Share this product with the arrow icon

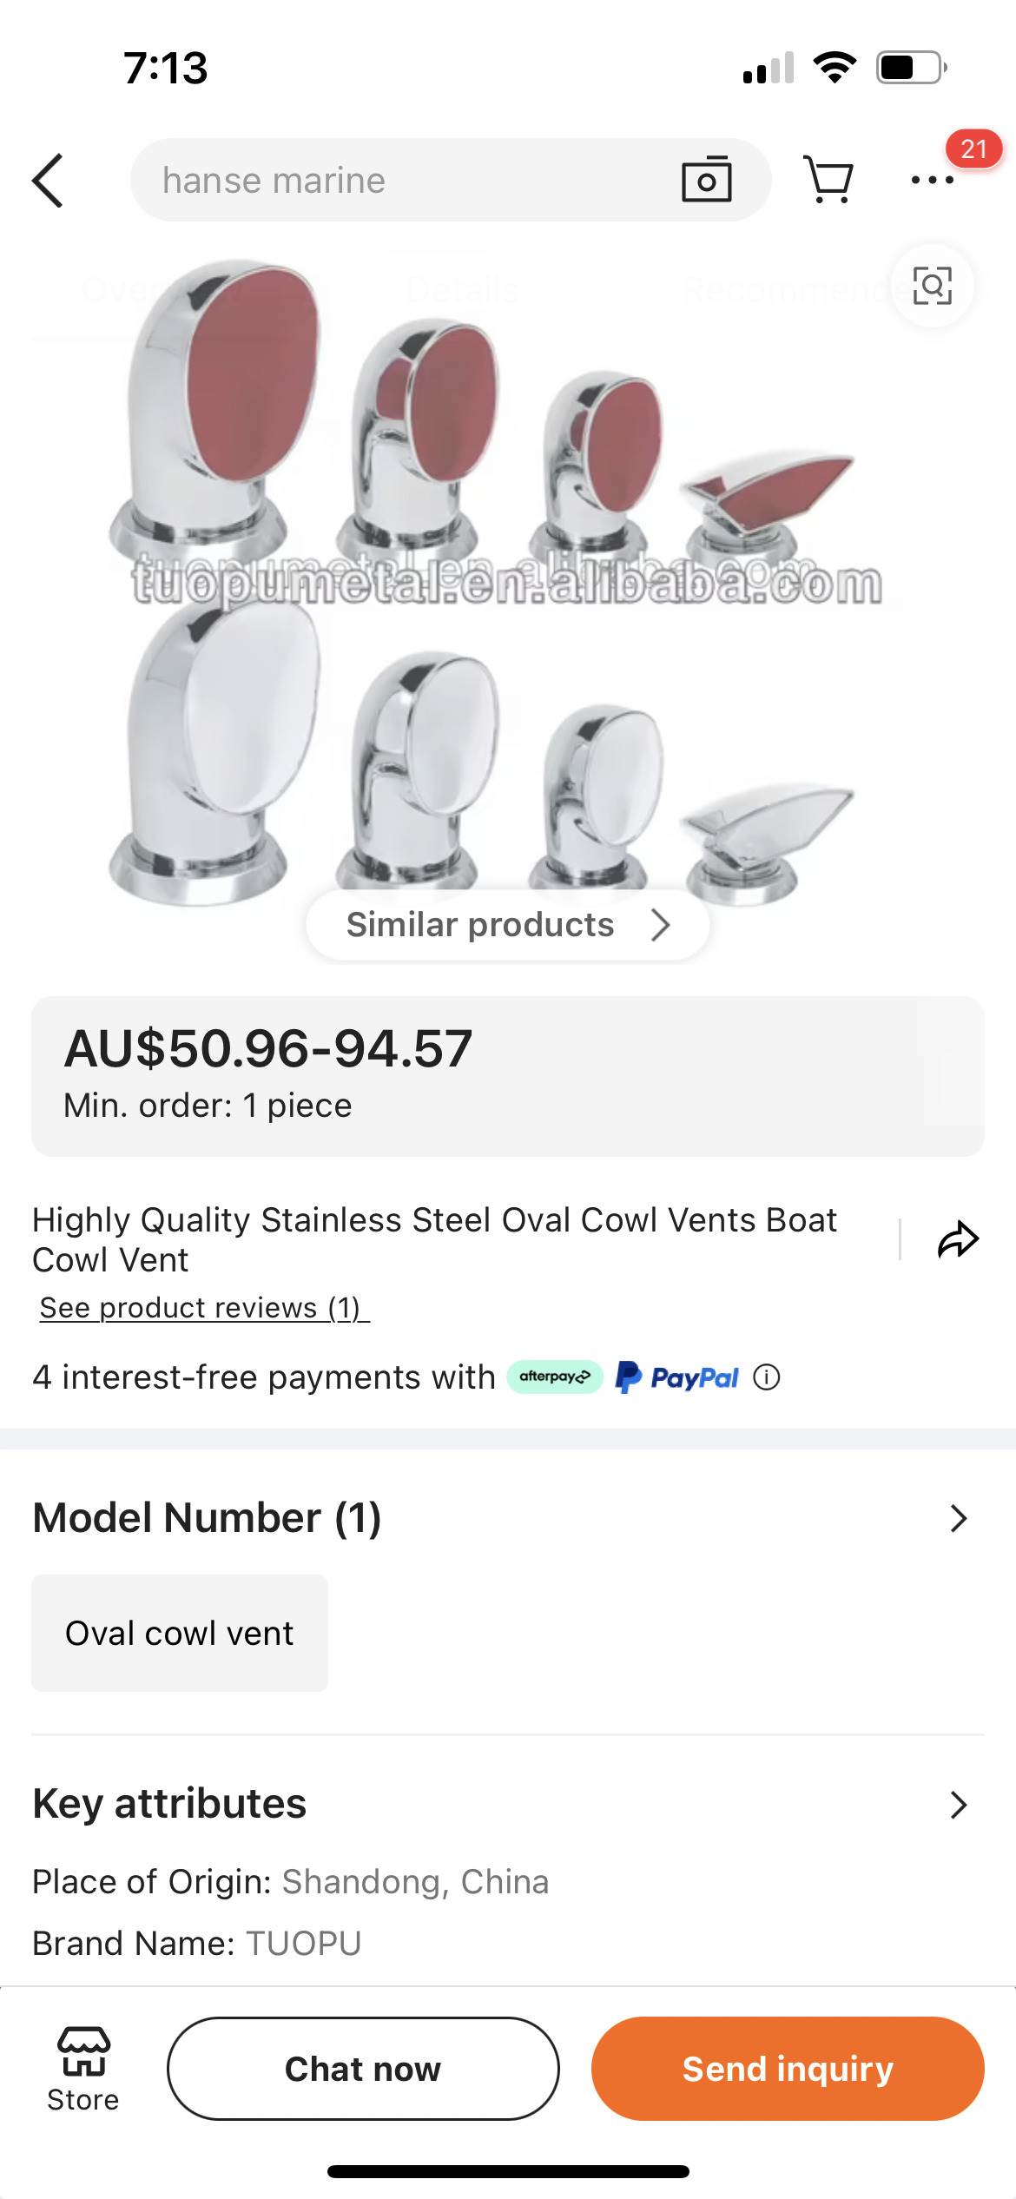[958, 1239]
